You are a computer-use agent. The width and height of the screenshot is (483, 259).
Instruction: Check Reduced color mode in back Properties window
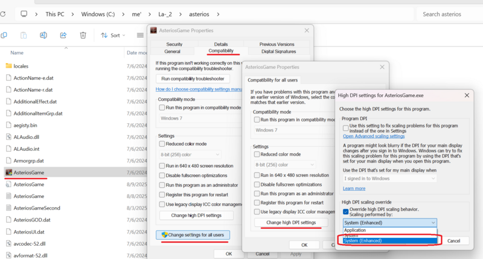click(x=162, y=144)
